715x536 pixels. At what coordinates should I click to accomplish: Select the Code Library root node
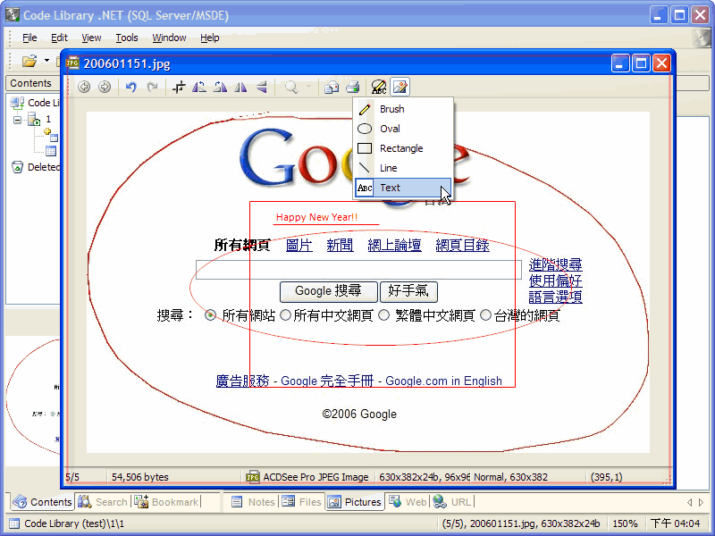[x=35, y=103]
